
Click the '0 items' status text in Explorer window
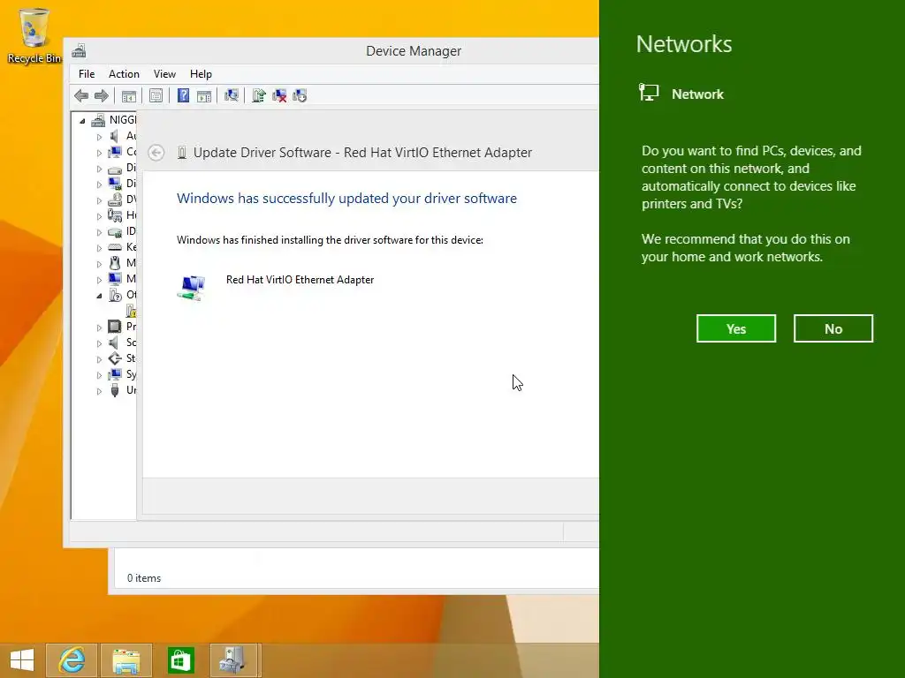(x=144, y=577)
